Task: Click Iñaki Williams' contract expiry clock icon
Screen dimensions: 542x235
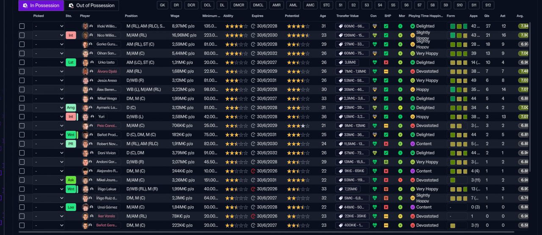Action: (253, 26)
